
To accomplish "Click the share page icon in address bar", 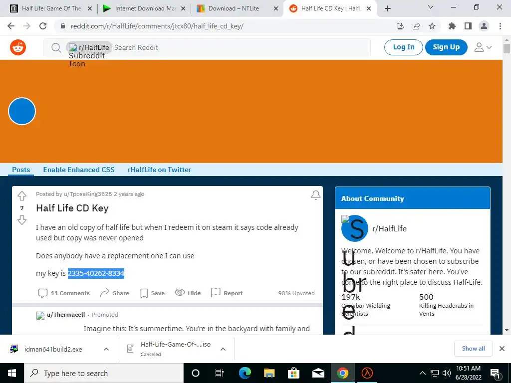I will click(416, 26).
